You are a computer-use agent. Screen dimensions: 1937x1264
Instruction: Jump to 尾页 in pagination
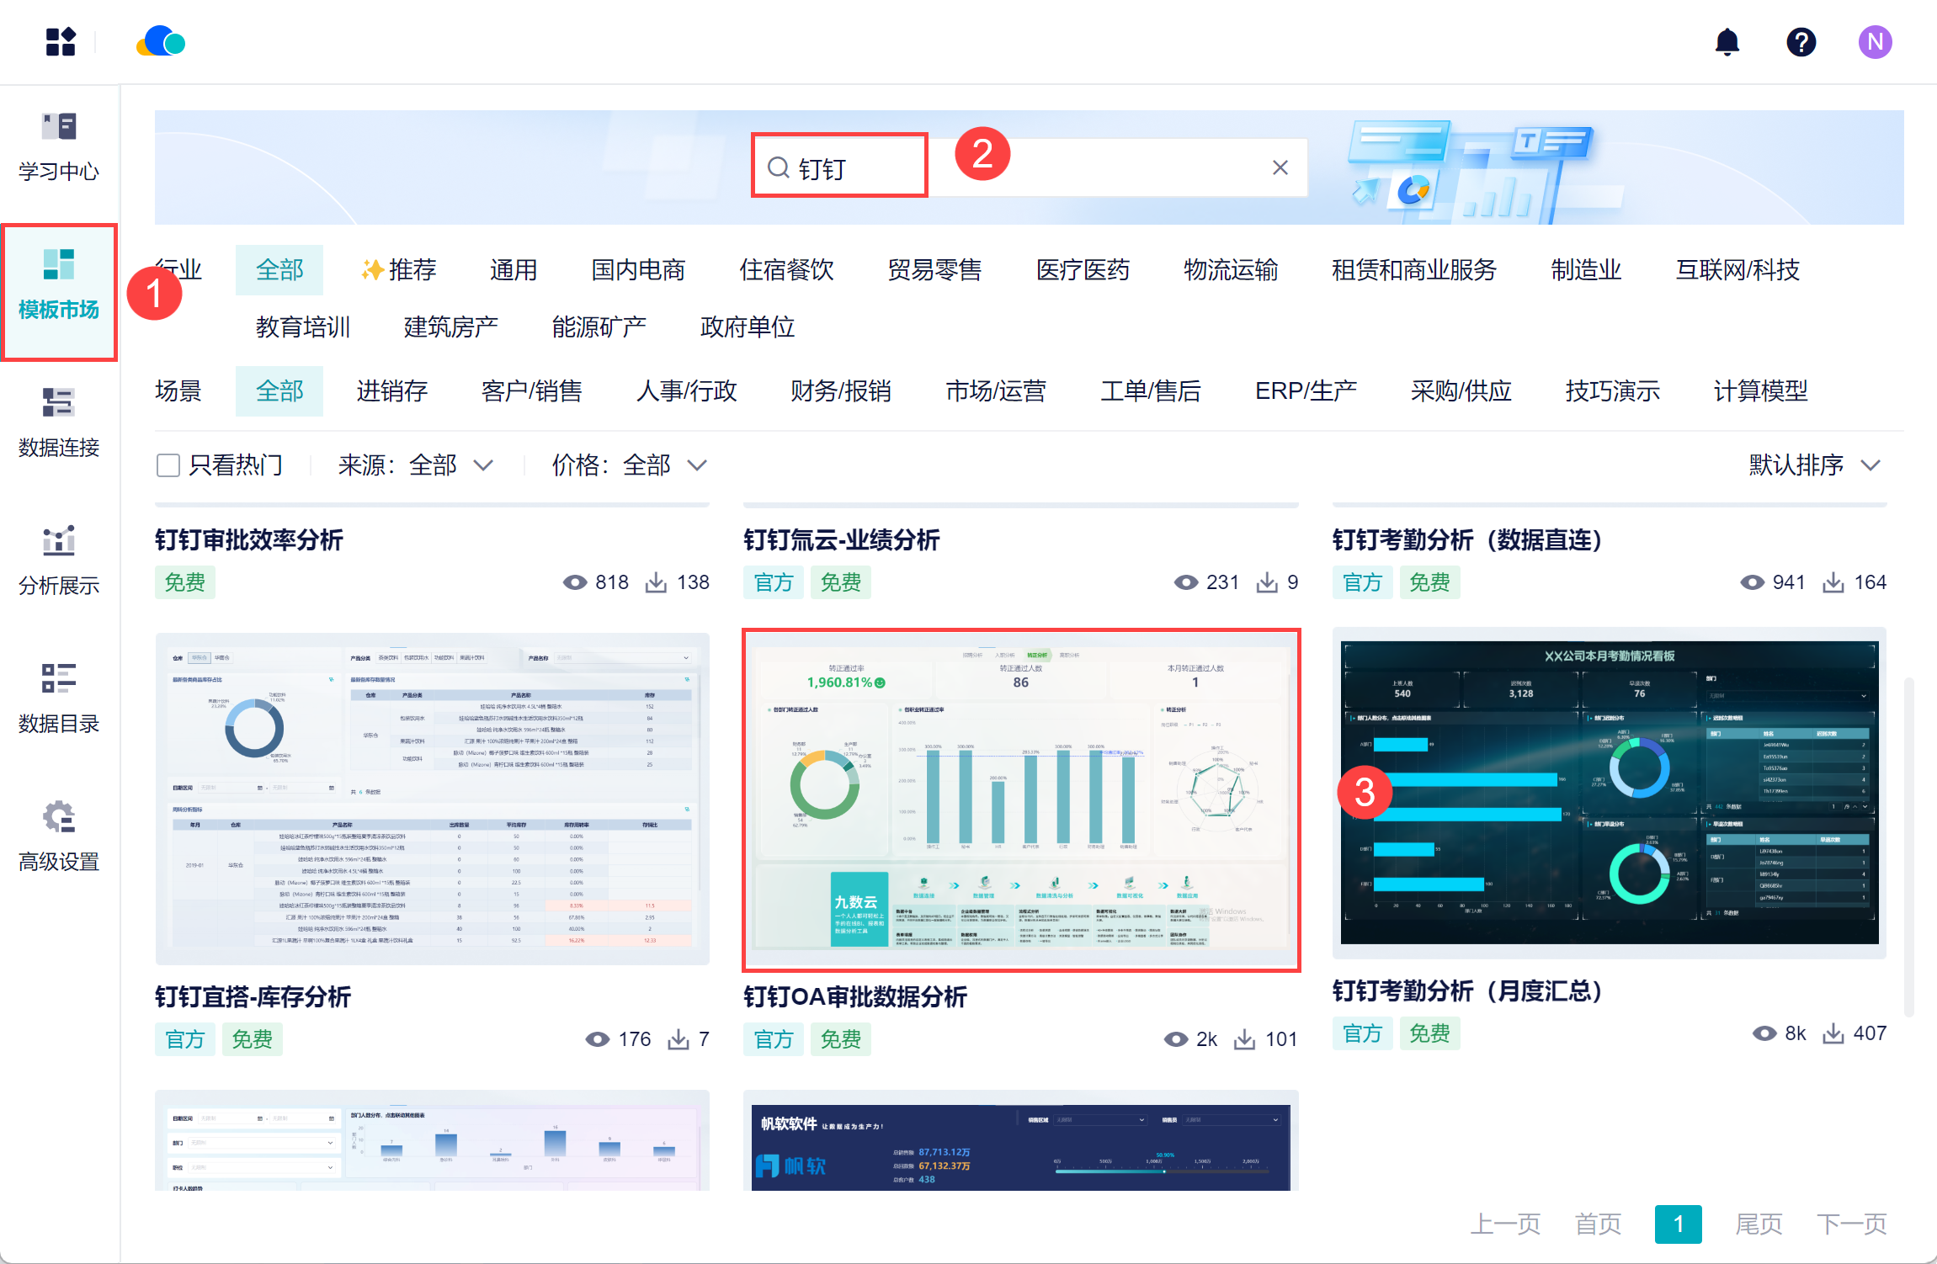[1759, 1224]
